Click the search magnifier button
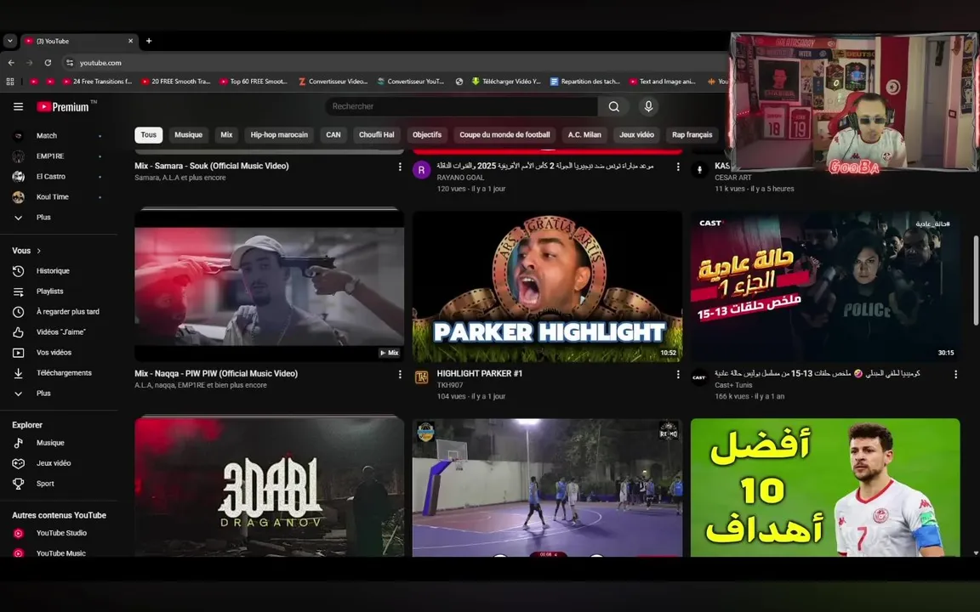The width and height of the screenshot is (980, 612). point(613,107)
